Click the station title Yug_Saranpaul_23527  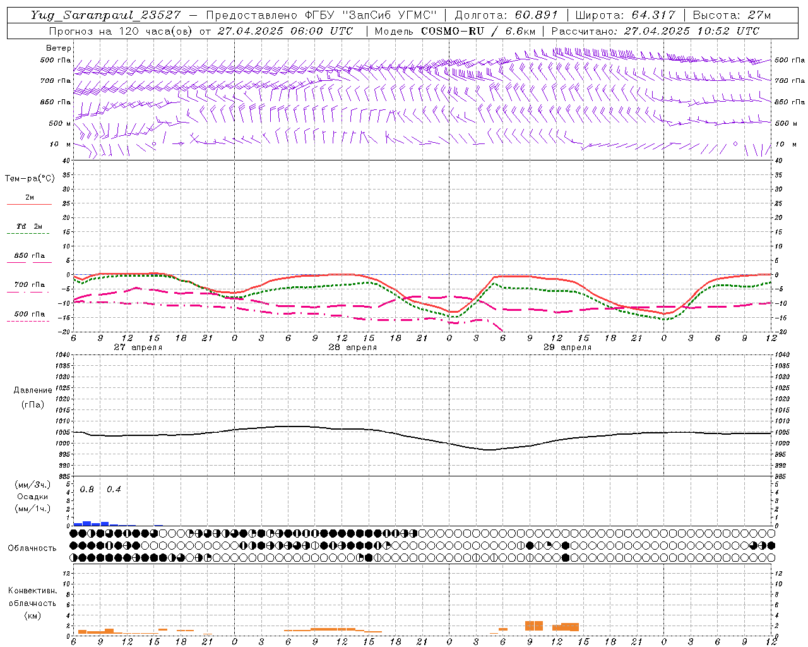[x=105, y=15]
